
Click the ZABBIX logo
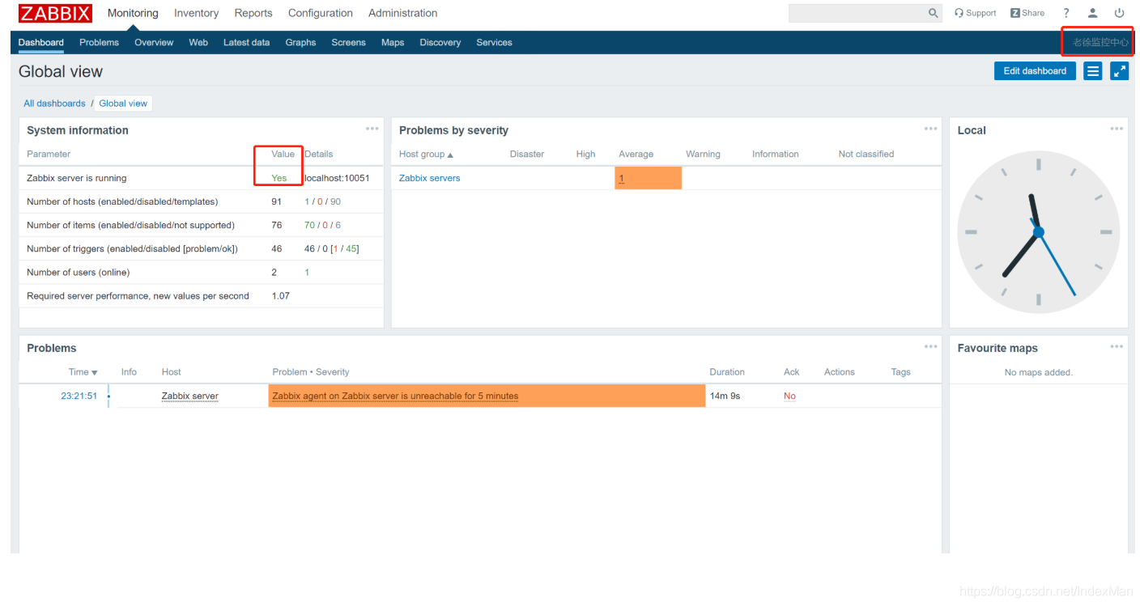pos(55,13)
